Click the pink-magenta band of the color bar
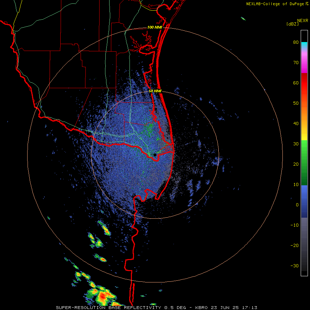The image size is (310, 310). coord(304,61)
